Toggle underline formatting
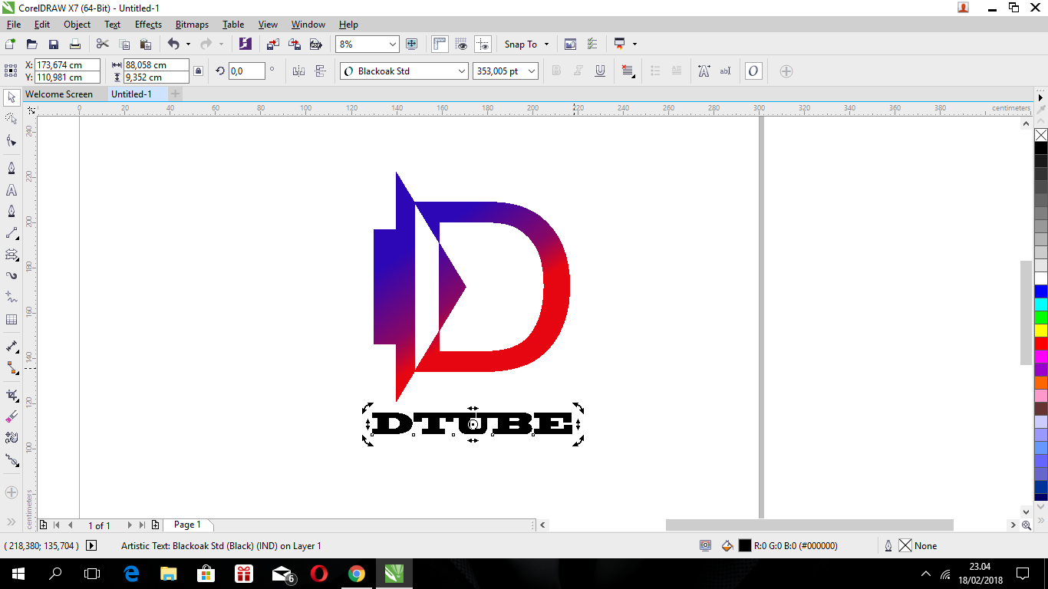This screenshot has width=1048, height=589. pos(600,71)
